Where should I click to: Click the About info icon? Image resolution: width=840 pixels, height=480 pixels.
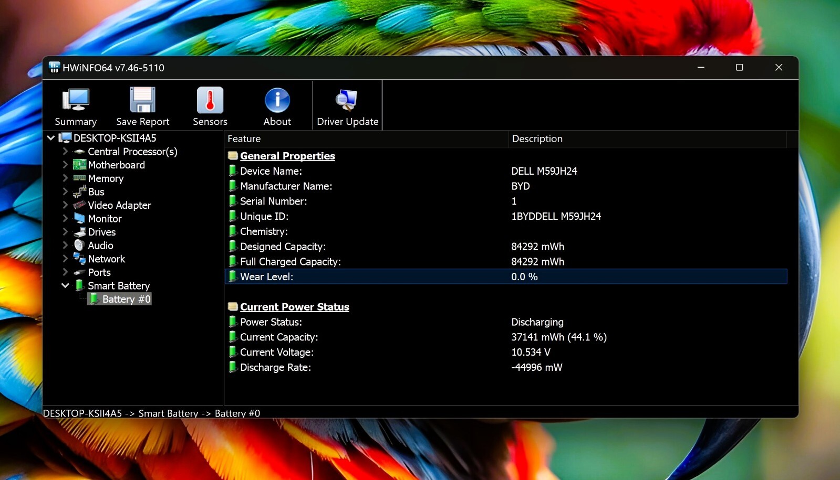click(x=277, y=100)
